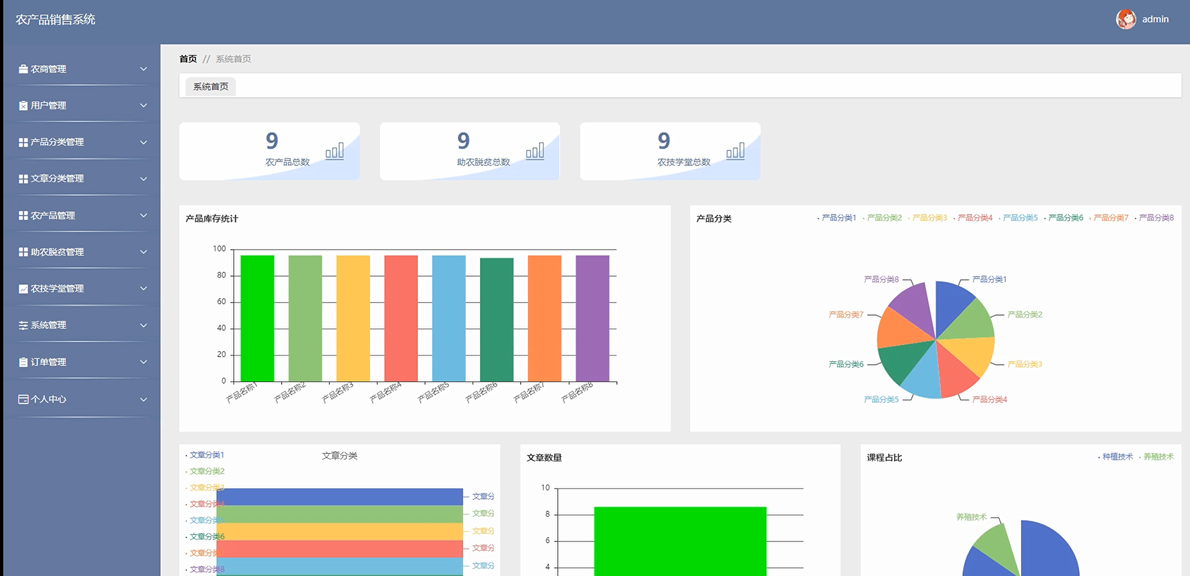Toggle 文章分类1 legend entry

click(204, 455)
